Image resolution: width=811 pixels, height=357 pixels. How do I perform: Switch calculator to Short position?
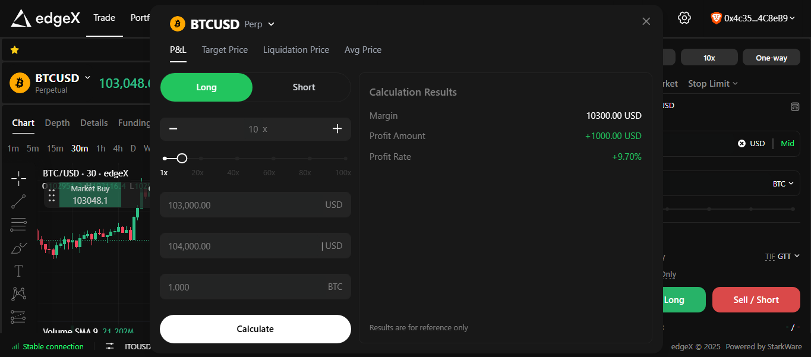tap(304, 87)
